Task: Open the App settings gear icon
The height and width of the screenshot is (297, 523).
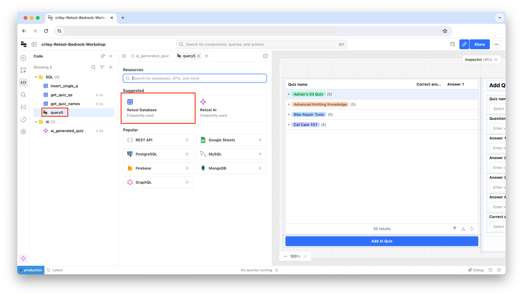Action: pyautogui.click(x=23, y=132)
